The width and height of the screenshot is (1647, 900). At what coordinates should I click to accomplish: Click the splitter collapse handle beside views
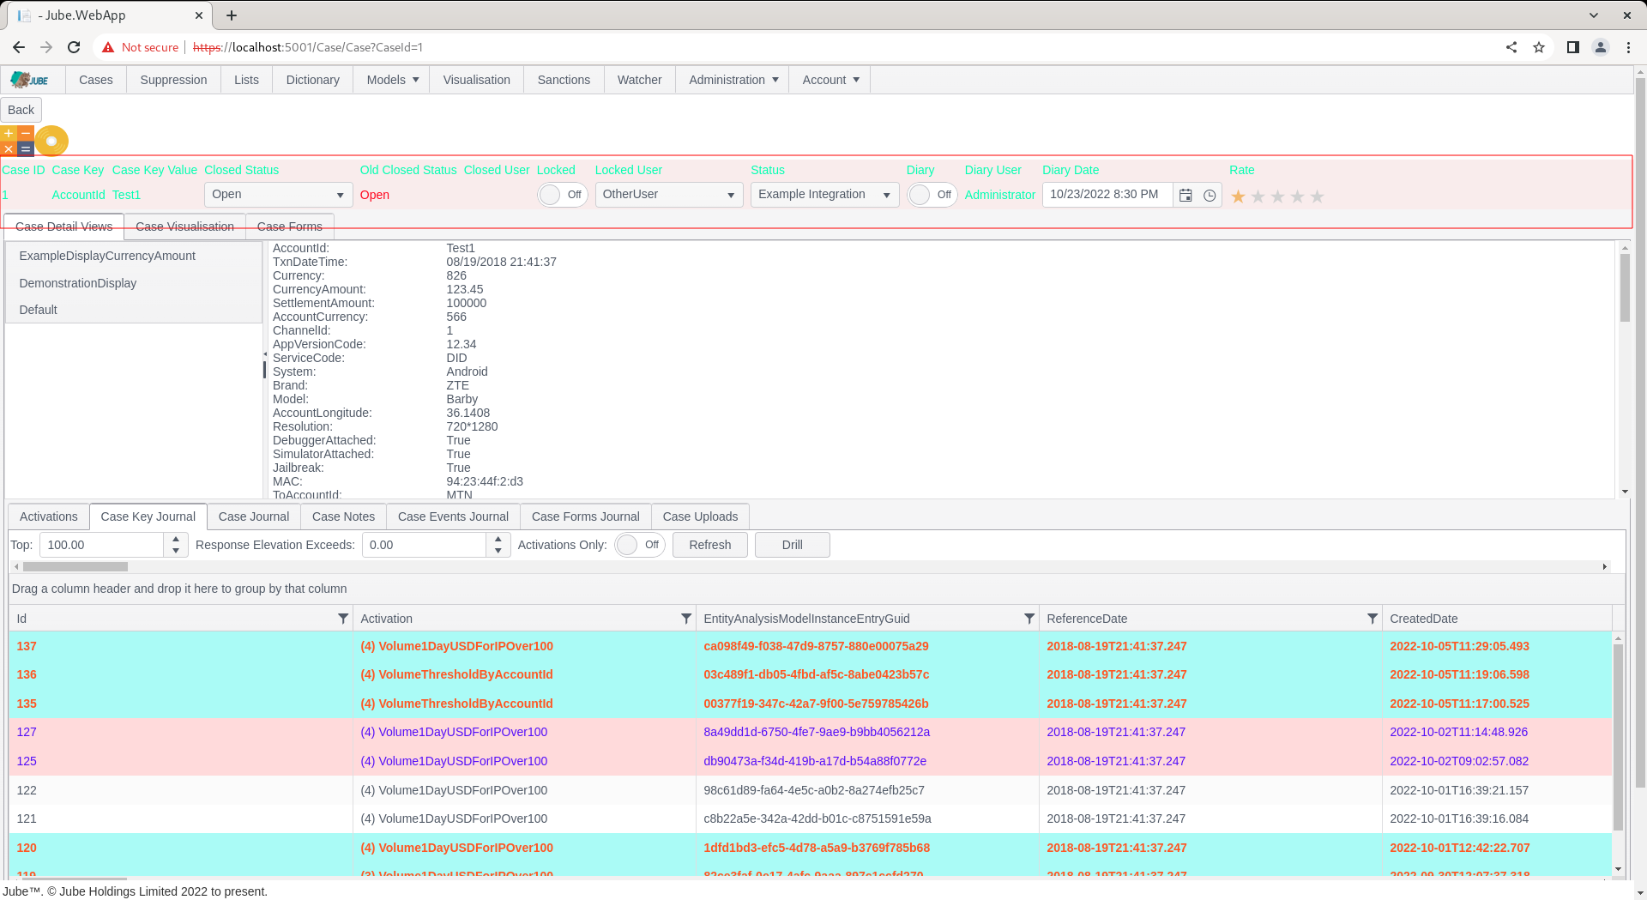pos(264,354)
